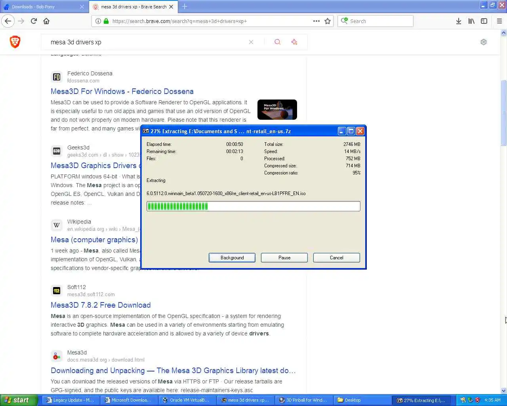The width and height of the screenshot is (507, 406).
Task: Click the Federico Dossena favicon
Action: 57,77
